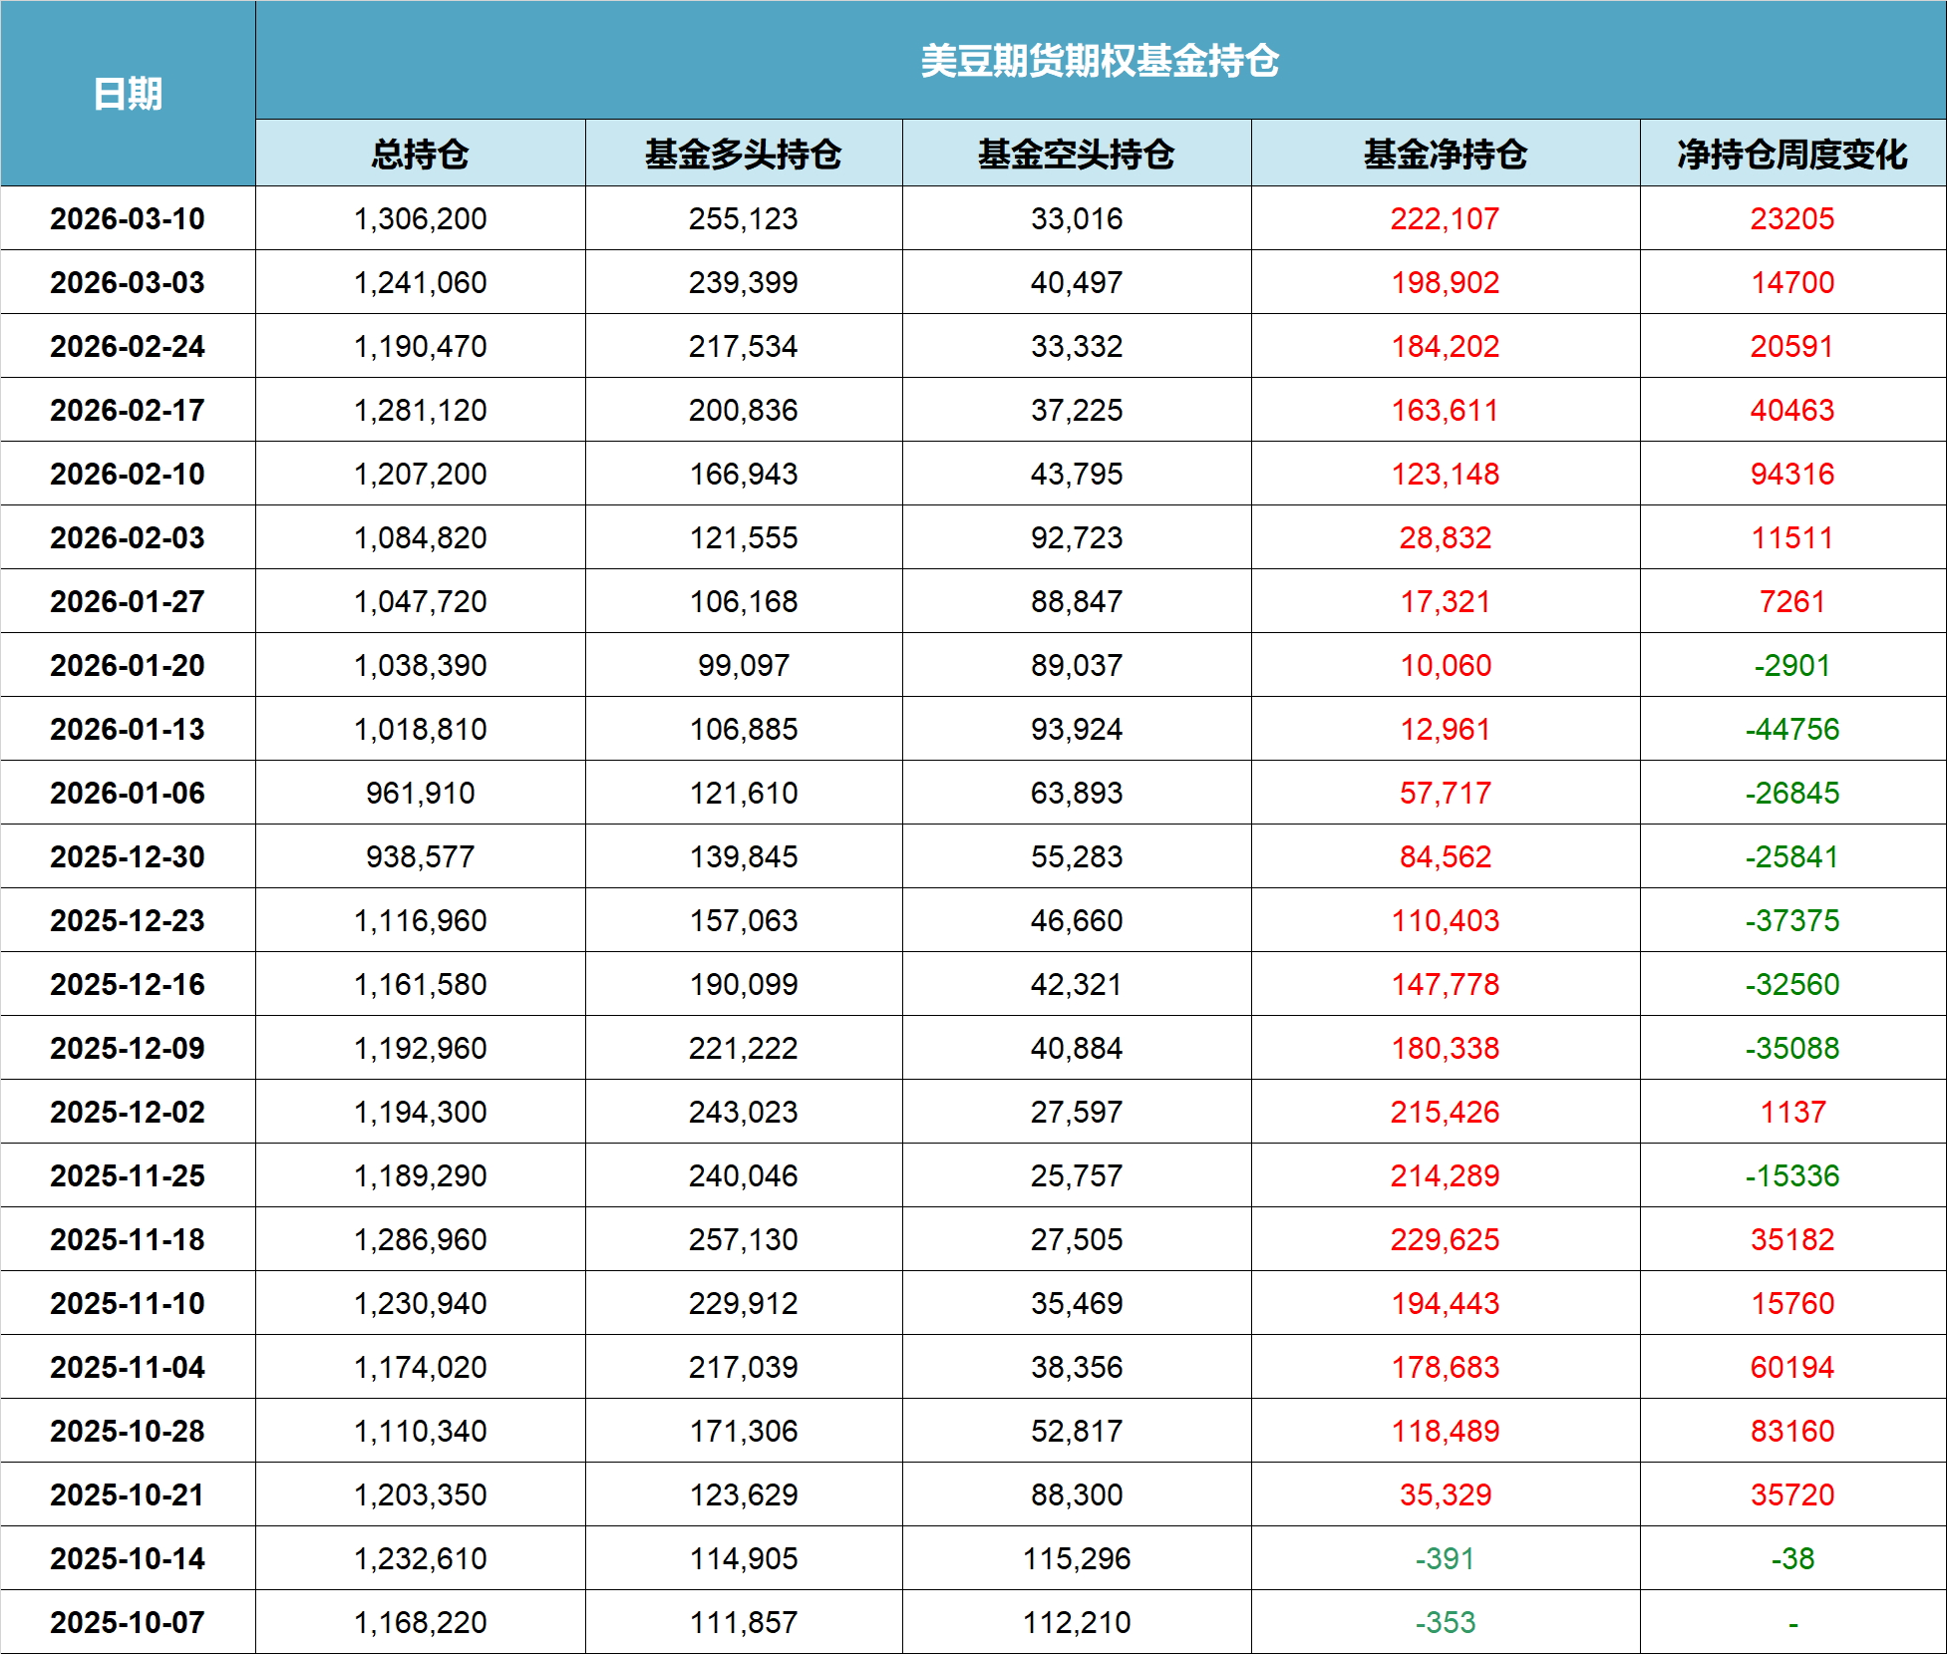This screenshot has width=1947, height=1654.
Task: Click the net position value -391
Action: tap(1445, 1558)
